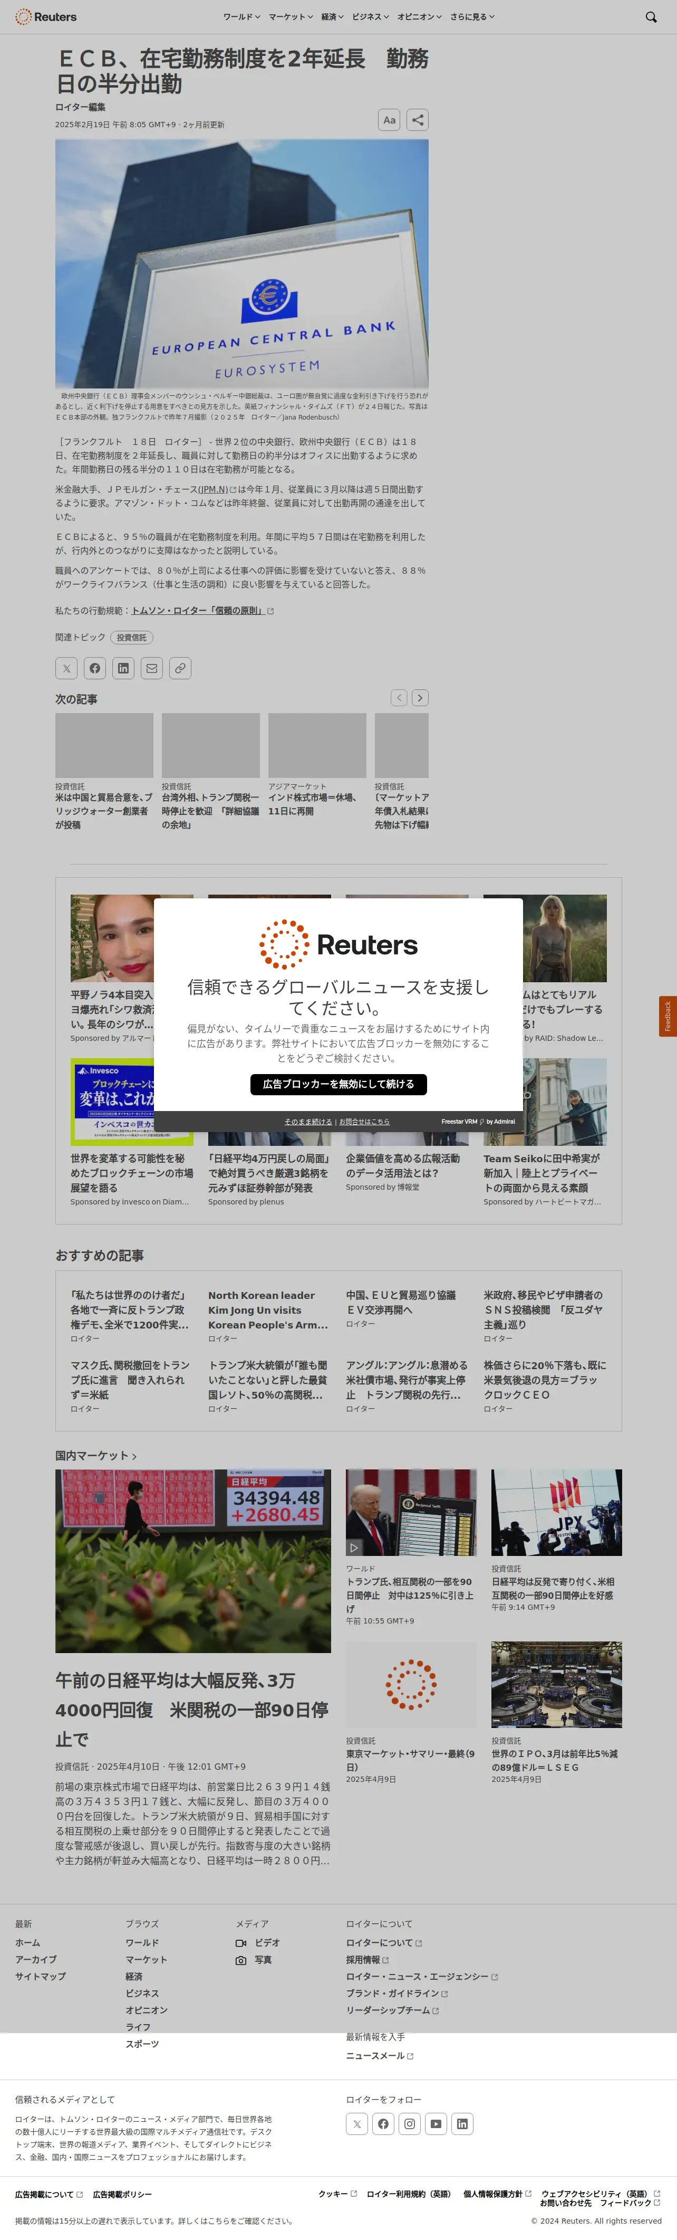
Task: Follow Reuters on Instagram in footer
Action: point(409,2123)
